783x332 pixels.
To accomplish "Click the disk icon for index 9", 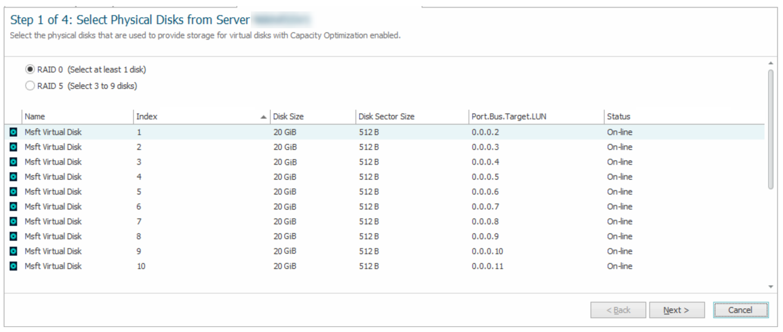I will pos(14,252).
